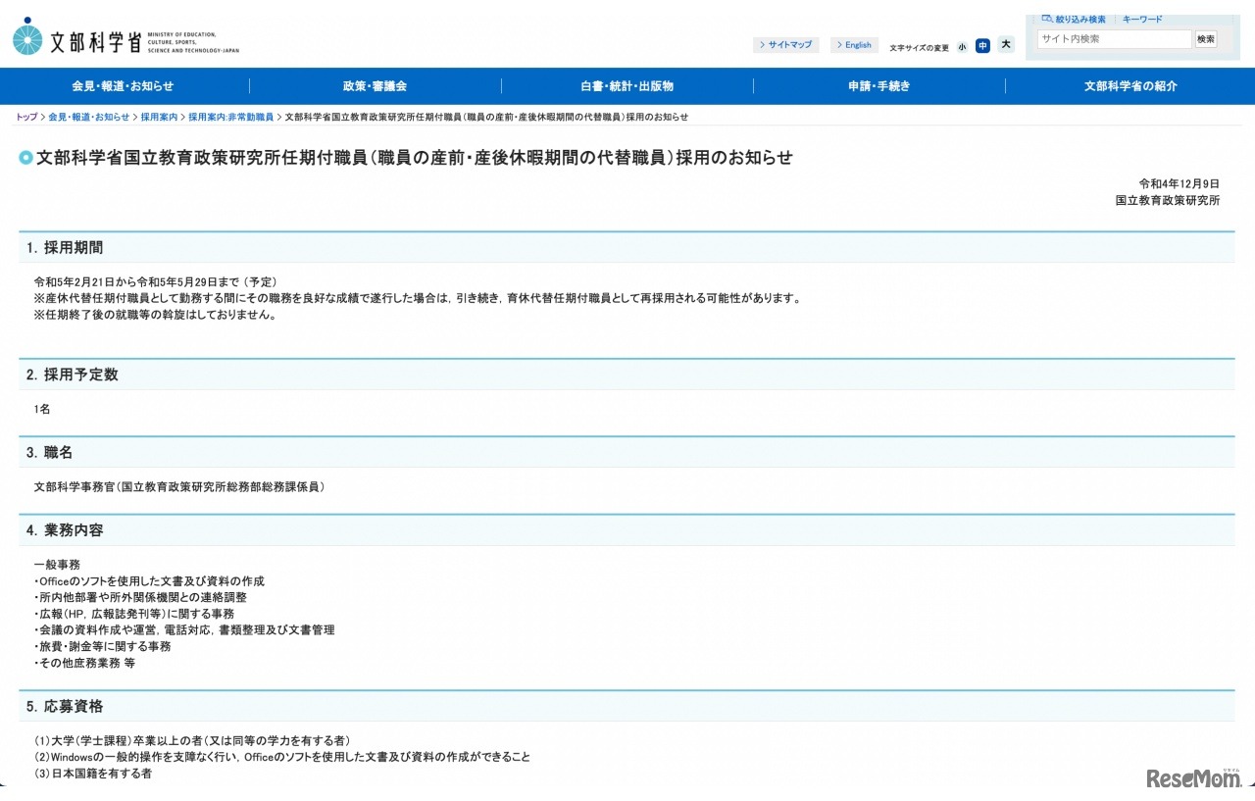1255x801 pixels.
Task: Set font size to small (小)
Action: point(962,46)
